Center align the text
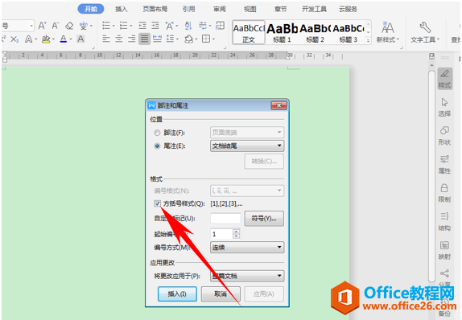The width and height of the screenshot is (462, 320). (x=119, y=39)
